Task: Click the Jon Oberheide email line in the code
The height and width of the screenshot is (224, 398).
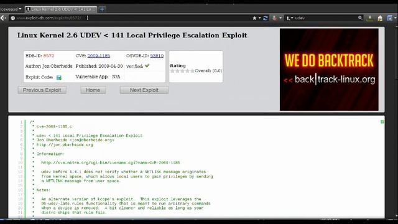Action: click(x=75, y=140)
